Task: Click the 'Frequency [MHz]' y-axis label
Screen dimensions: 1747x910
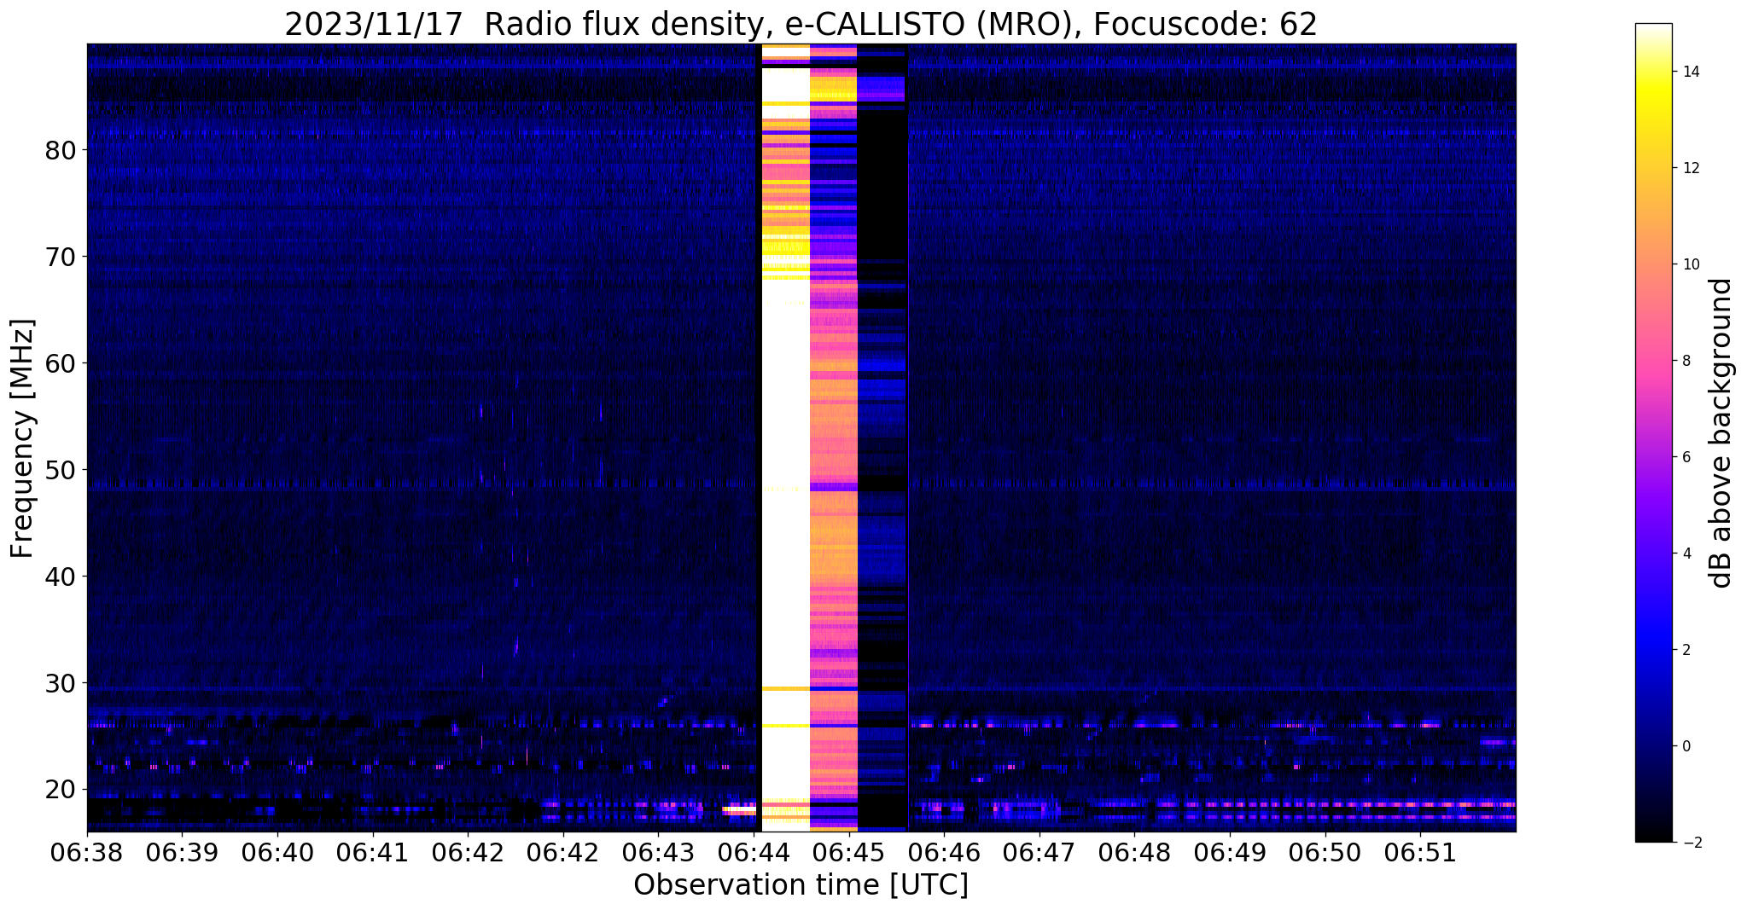Action: [x=22, y=438]
